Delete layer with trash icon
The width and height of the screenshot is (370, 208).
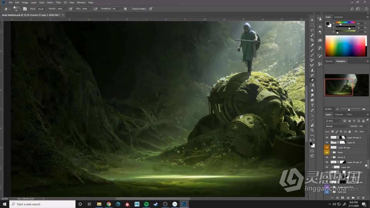[x=363, y=198]
